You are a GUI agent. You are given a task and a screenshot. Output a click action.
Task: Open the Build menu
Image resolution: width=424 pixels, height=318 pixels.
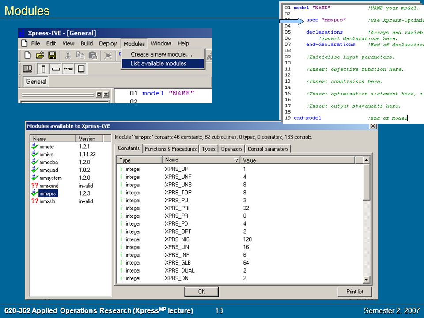click(x=87, y=44)
